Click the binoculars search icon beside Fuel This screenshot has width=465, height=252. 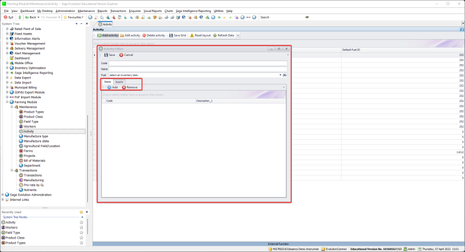(285, 75)
